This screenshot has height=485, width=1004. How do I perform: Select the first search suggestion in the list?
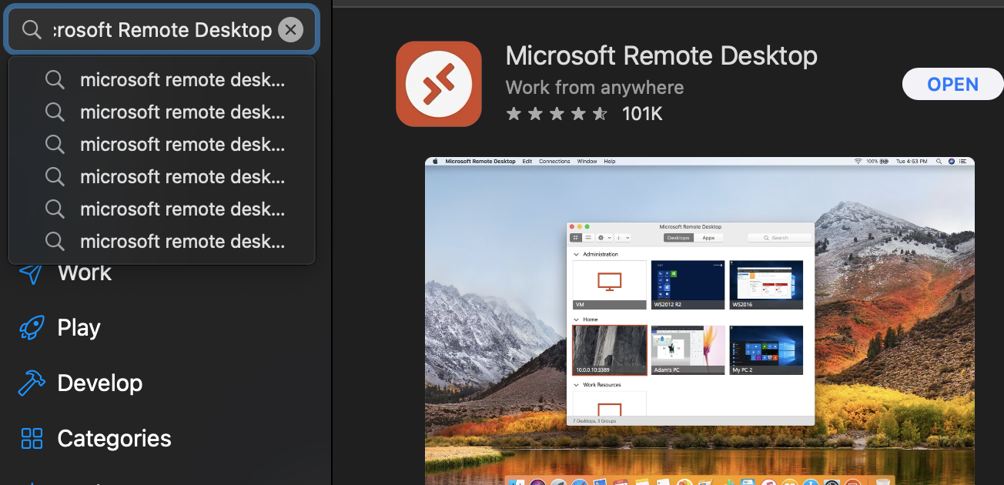click(182, 80)
